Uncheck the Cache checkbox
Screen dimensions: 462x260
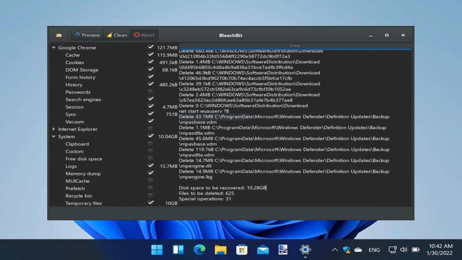pyautogui.click(x=151, y=55)
